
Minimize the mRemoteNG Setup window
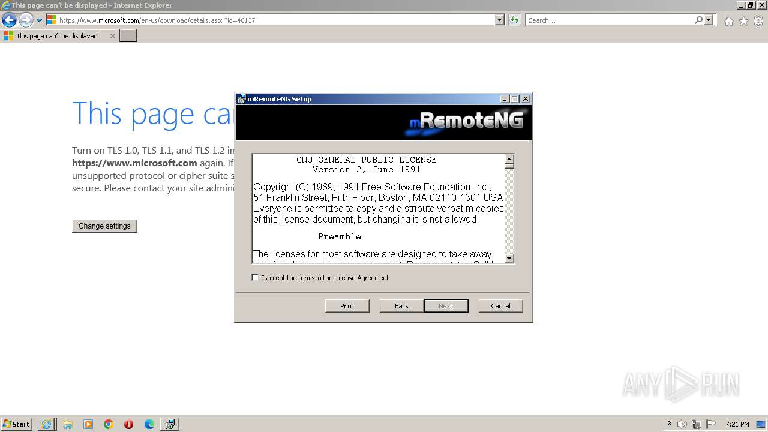(x=505, y=99)
